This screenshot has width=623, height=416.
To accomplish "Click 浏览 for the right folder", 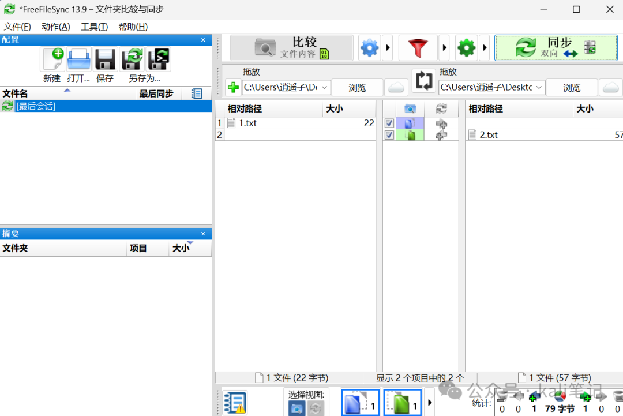I will point(572,87).
